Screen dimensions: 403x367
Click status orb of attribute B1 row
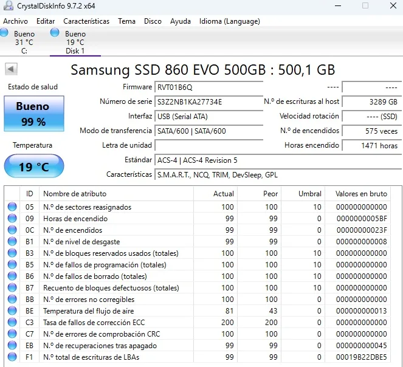[12, 241]
